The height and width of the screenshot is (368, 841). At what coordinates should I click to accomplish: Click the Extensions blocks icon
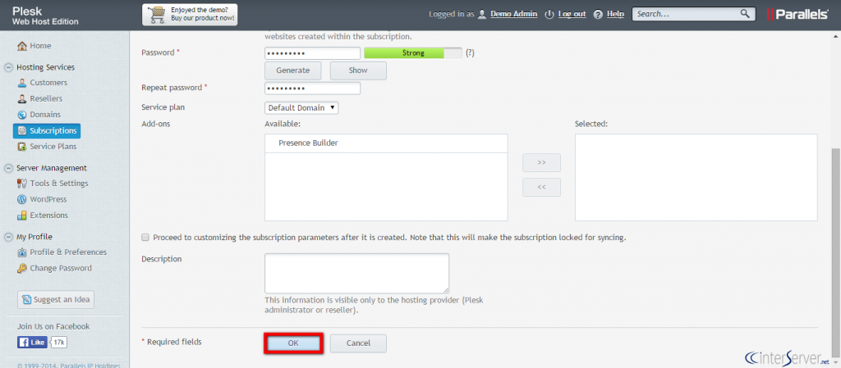coord(22,216)
